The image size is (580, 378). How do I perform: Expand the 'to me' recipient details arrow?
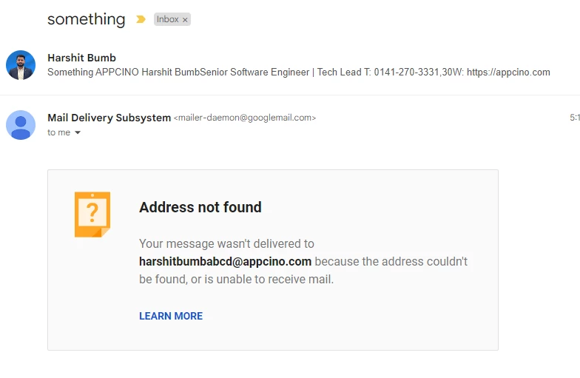(x=78, y=132)
